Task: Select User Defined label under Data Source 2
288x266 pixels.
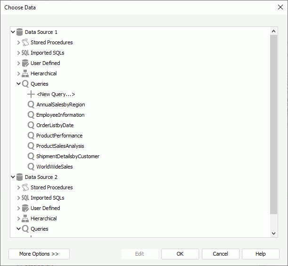Action: click(x=45, y=208)
